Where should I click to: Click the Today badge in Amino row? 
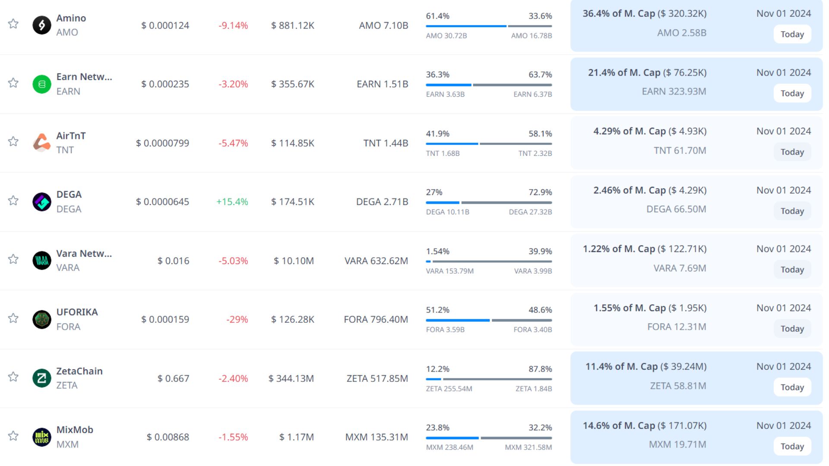coord(792,35)
